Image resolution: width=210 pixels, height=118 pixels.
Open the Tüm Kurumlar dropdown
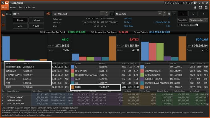[198, 20]
